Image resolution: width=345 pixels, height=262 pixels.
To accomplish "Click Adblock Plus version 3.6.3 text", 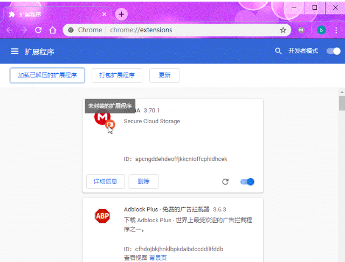I will [219, 209].
